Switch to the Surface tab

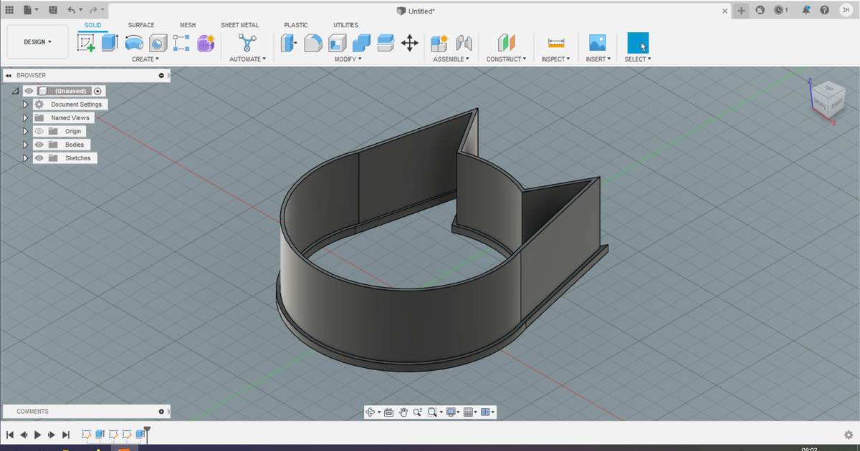[140, 25]
